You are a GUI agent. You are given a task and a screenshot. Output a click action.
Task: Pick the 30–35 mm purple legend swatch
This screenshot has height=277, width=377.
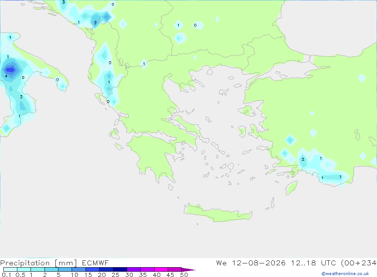(x=133, y=269)
